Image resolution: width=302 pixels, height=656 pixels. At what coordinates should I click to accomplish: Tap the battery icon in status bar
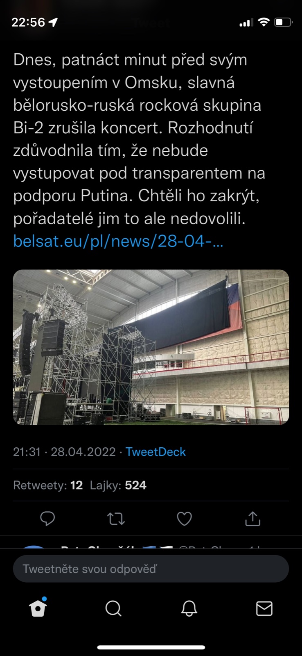[283, 22]
